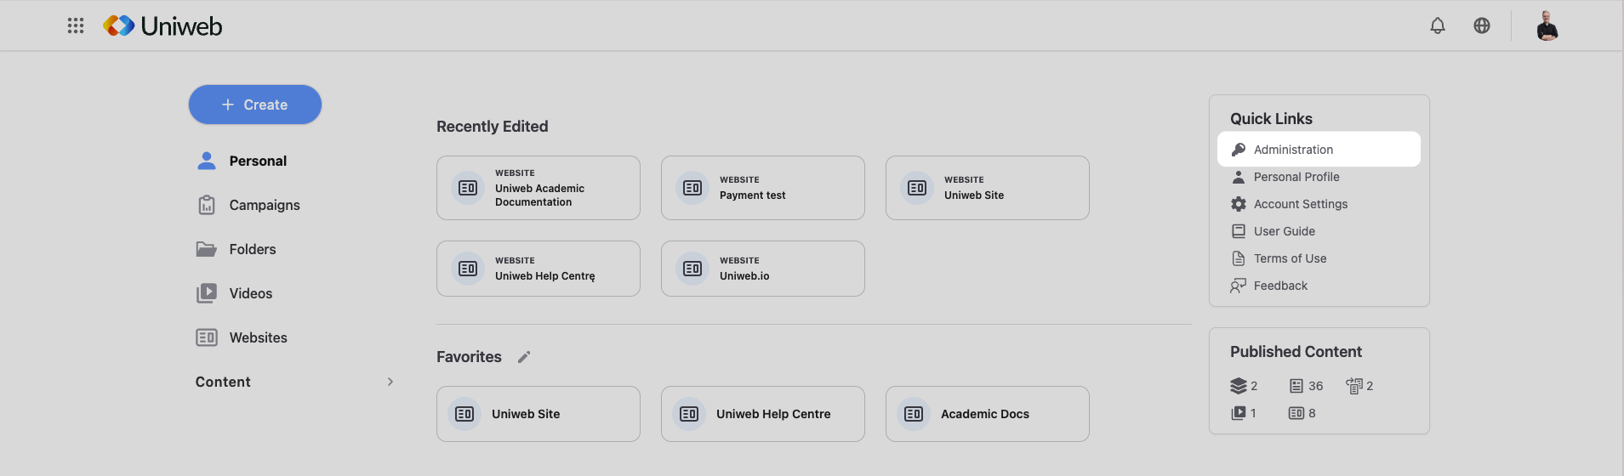The width and height of the screenshot is (1624, 476).
Task: Expand the Content section chevron
Action: [390, 382]
